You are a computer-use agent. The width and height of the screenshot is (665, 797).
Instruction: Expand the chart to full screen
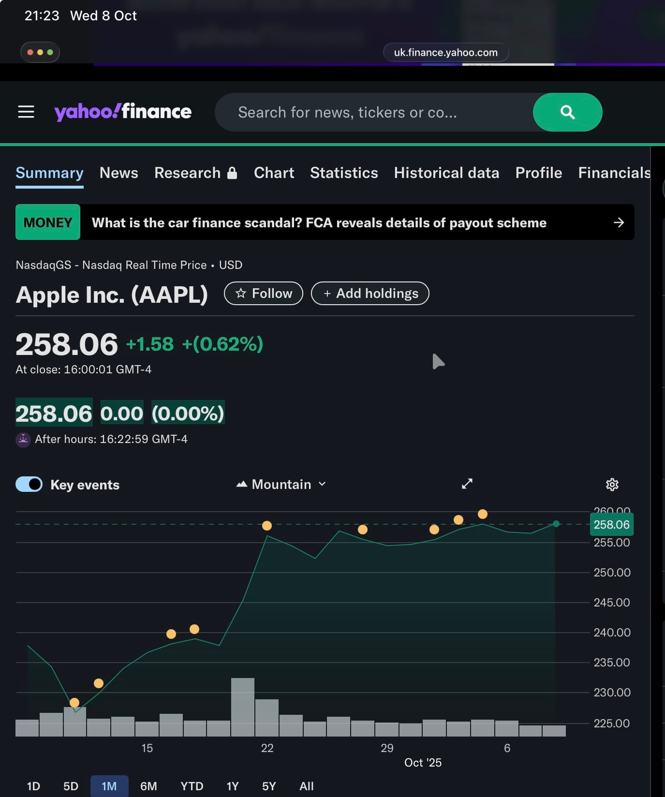point(467,484)
